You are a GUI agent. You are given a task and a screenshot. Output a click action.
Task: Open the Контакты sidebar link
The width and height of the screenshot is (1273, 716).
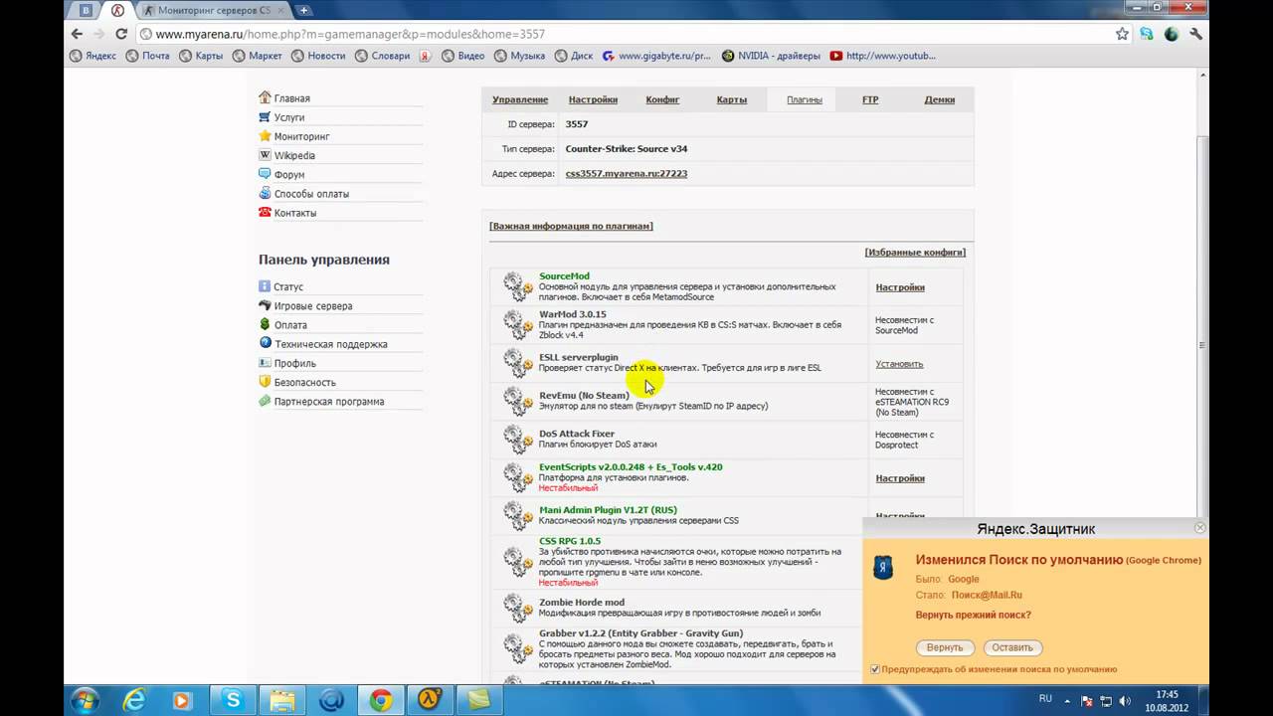295,213
